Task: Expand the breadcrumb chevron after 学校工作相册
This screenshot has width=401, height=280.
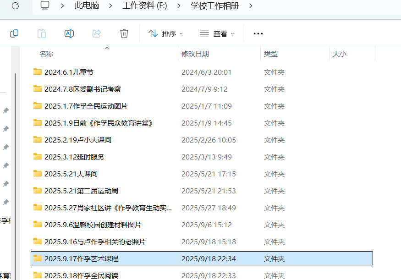Action: click(250, 6)
